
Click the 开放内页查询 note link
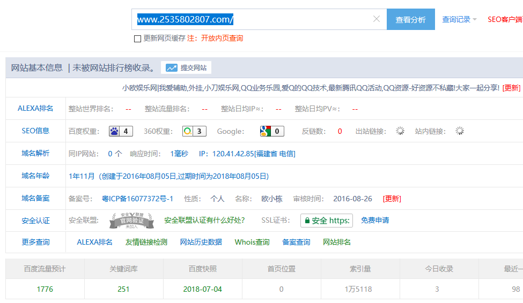click(222, 39)
